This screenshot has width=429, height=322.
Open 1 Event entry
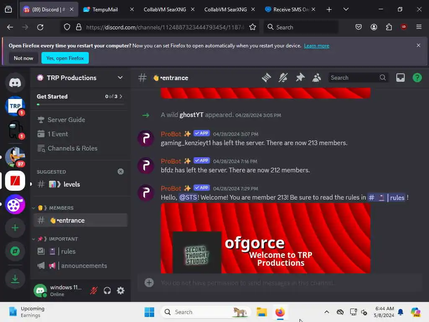pyautogui.click(x=80, y=134)
